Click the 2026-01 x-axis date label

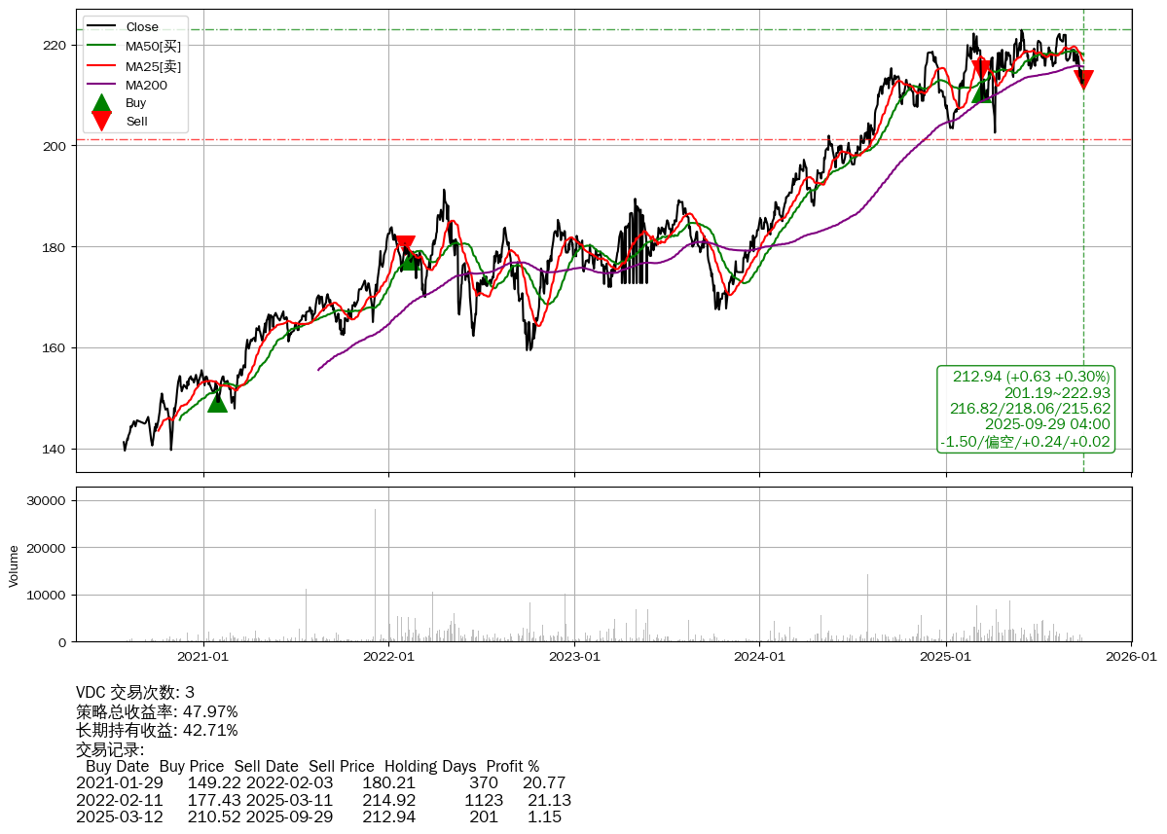pyautogui.click(x=1130, y=657)
